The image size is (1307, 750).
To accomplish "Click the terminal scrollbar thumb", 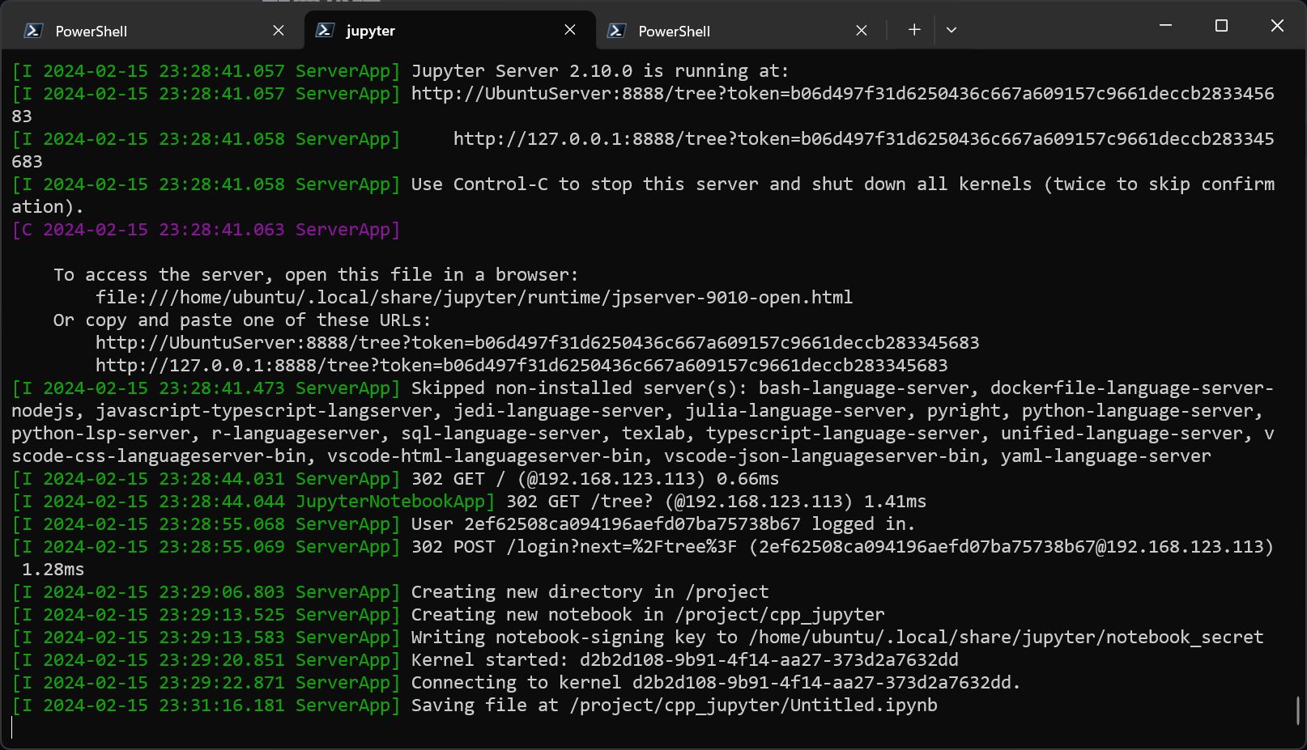I will [x=1298, y=710].
